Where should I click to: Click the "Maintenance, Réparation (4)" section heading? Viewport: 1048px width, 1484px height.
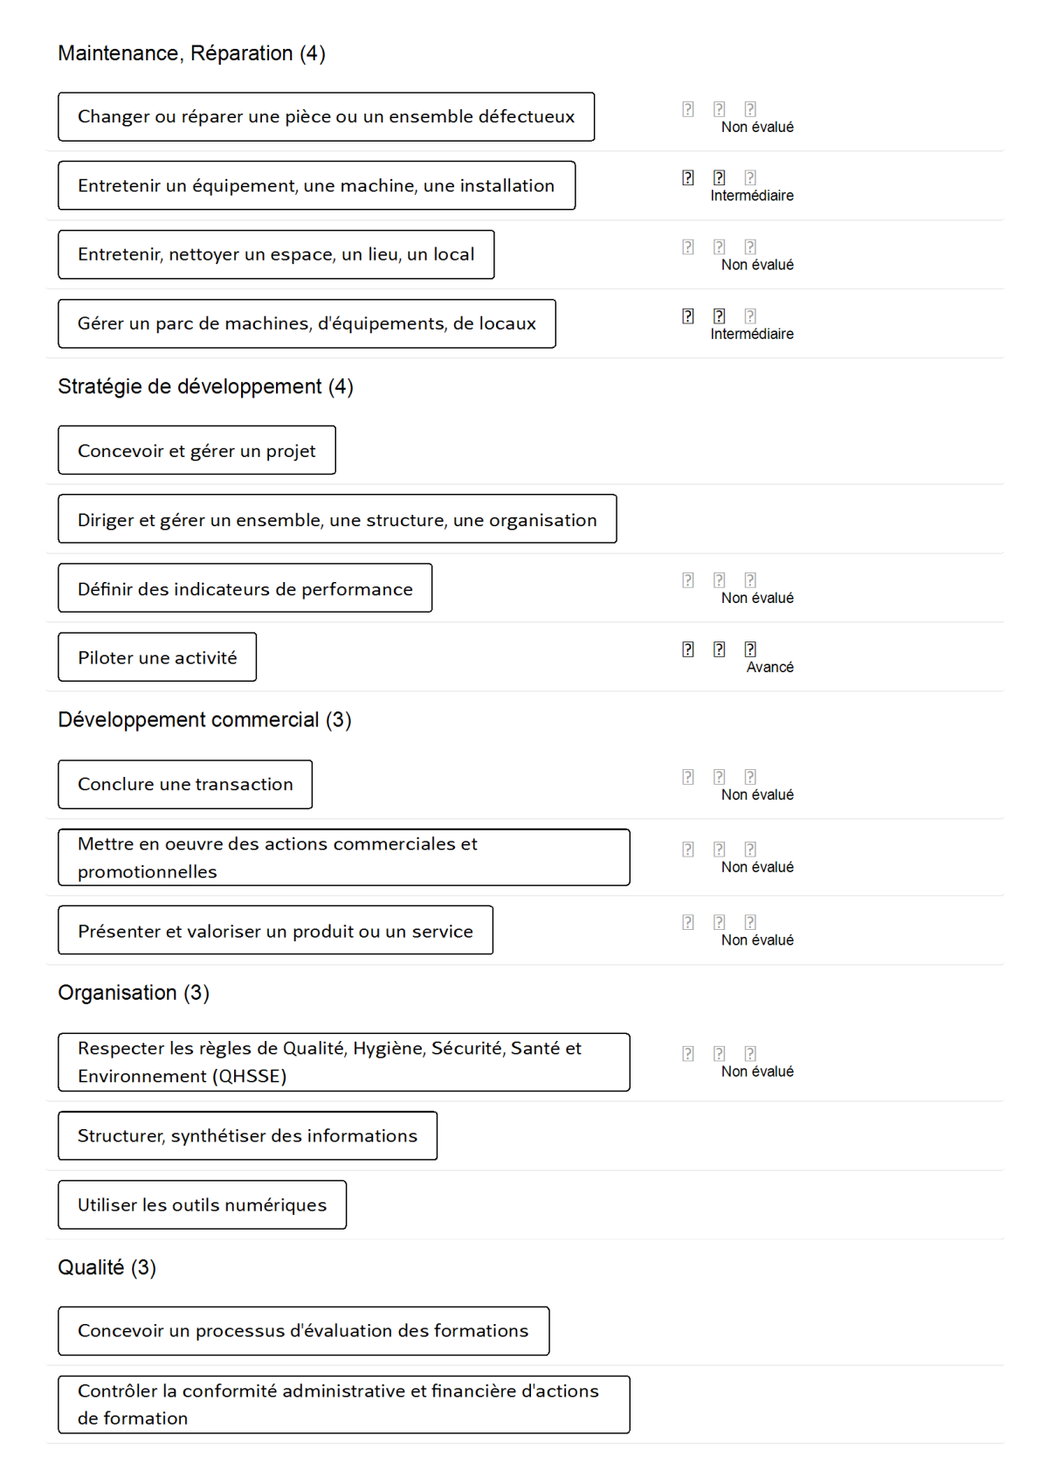[191, 53]
